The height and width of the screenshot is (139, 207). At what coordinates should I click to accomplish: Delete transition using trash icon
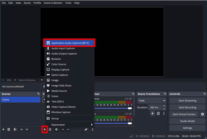click(158, 113)
